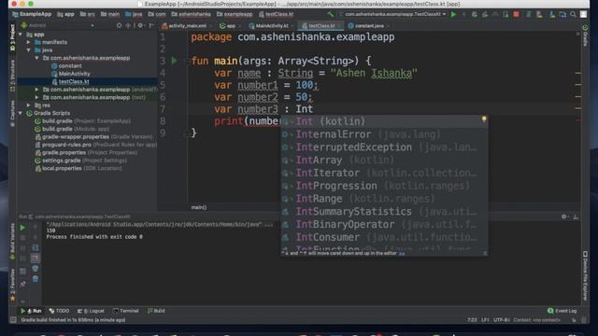Click the collapse all icon in Project panel header
Viewport: 598px width, 336px height.
[129, 25]
